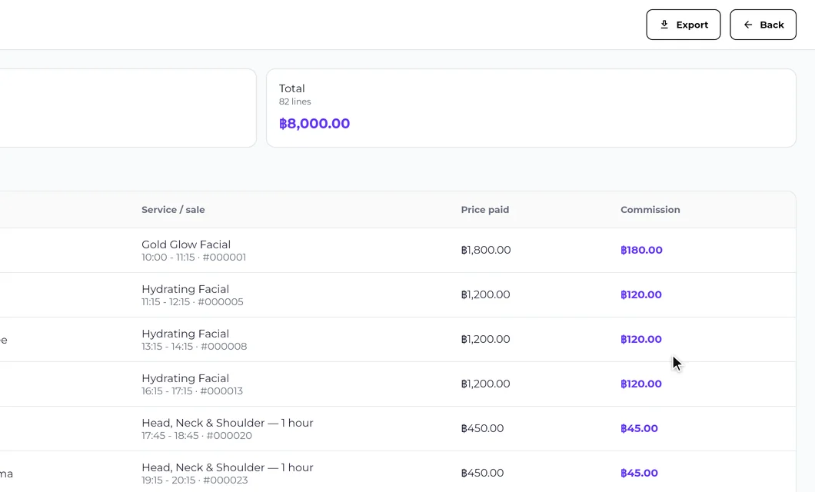Select ฿1,200.00 price in the #000005 row
This screenshot has height=492, width=815.
(485, 294)
